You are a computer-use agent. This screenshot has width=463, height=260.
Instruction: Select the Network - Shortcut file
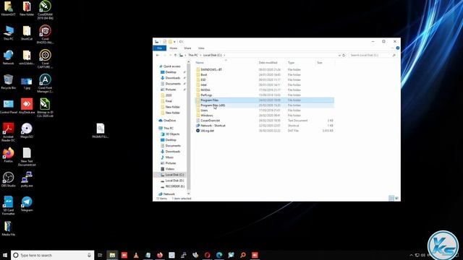click(x=265, y=126)
